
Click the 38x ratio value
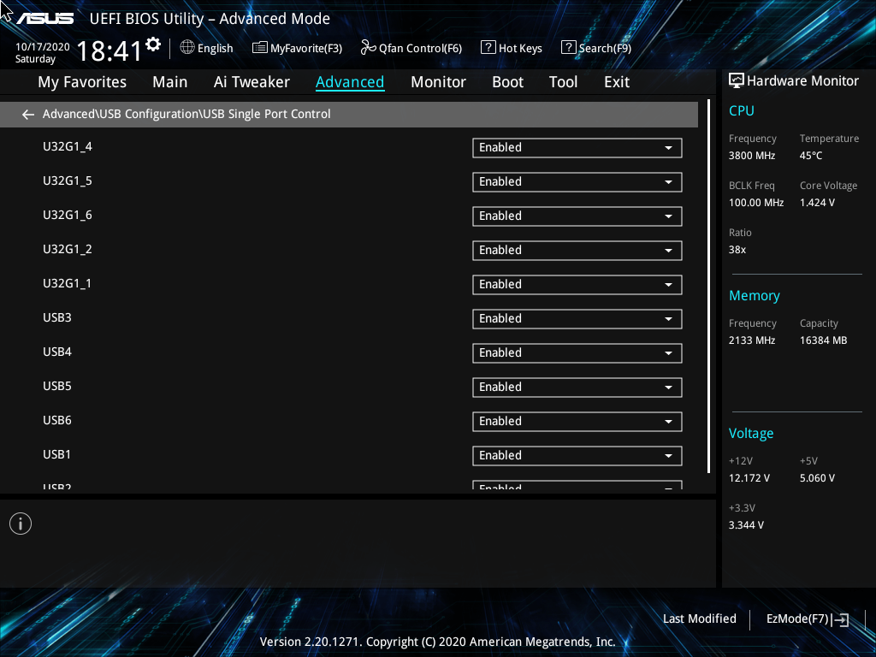737,250
